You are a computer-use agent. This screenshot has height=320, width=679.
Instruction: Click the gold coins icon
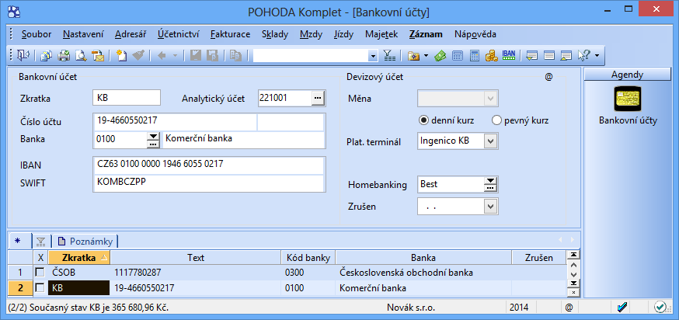(x=491, y=55)
